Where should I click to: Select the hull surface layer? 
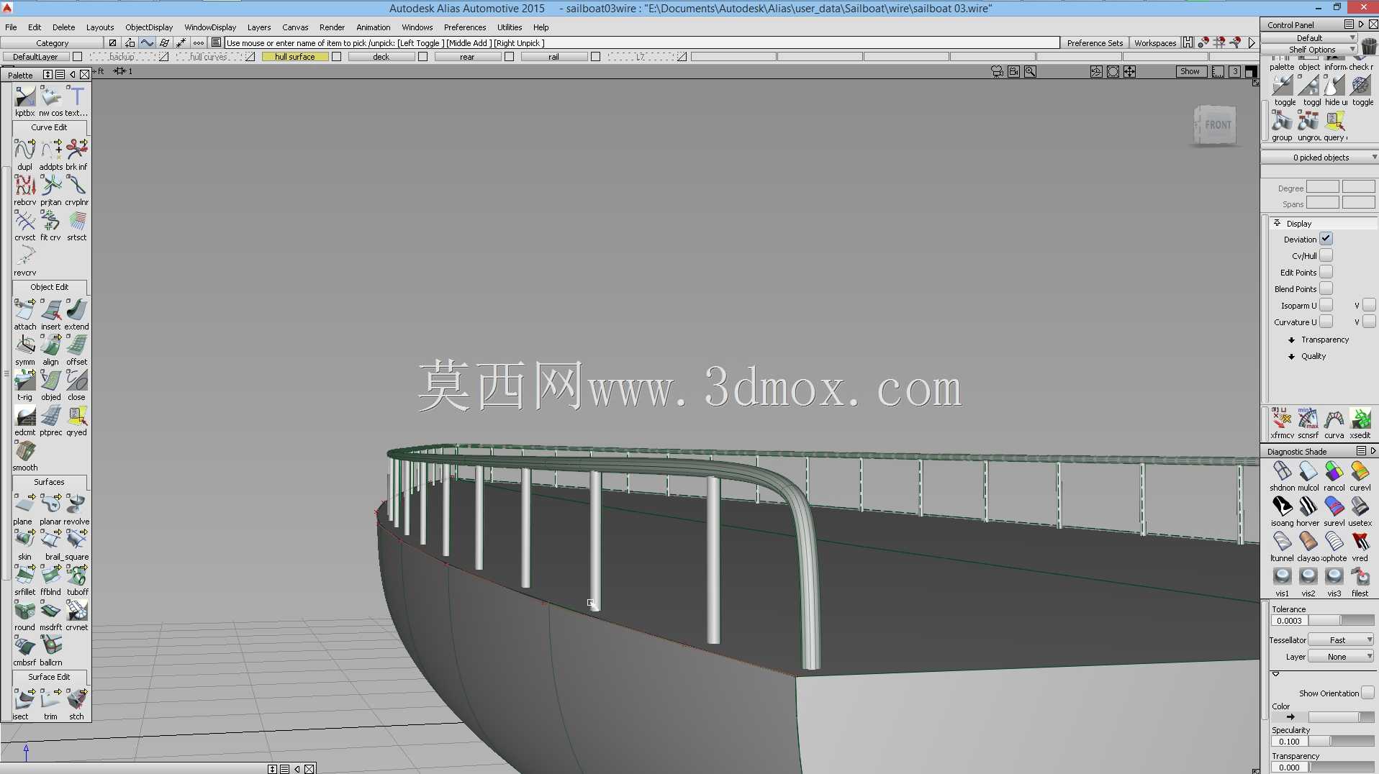click(x=295, y=57)
